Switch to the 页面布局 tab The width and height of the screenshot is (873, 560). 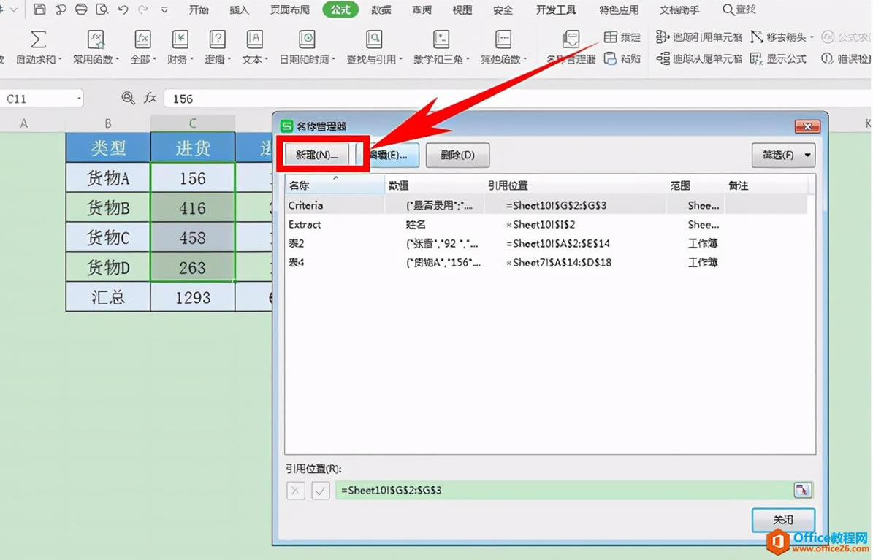(289, 9)
